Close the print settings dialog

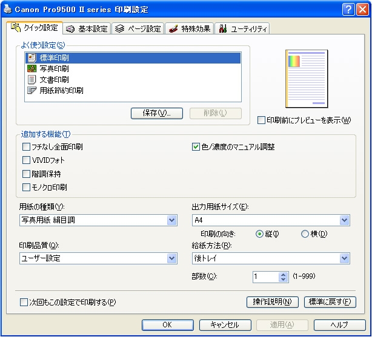click(x=362, y=10)
